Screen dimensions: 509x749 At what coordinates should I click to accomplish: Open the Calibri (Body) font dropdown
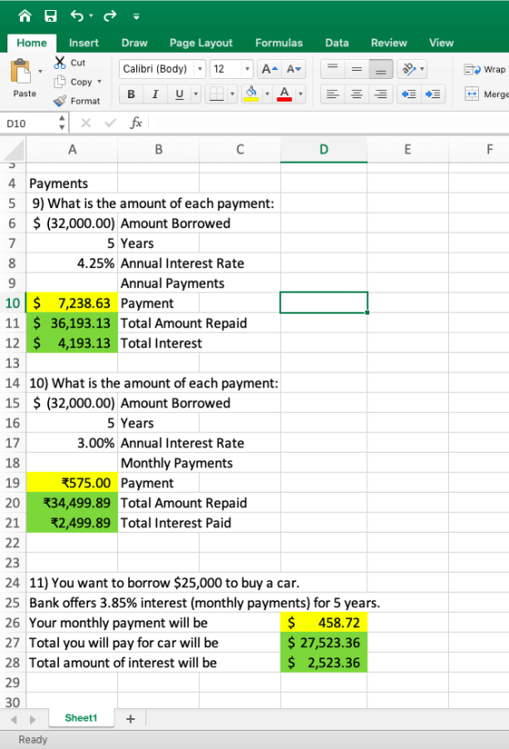200,69
